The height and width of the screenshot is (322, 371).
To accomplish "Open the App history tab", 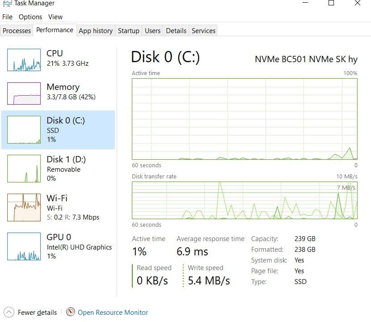I will [95, 30].
